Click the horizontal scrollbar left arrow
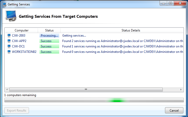188x117 pixels. [7, 90]
